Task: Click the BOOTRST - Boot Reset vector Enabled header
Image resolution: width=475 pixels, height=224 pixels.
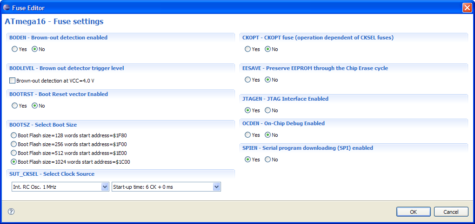Action: [59, 94]
